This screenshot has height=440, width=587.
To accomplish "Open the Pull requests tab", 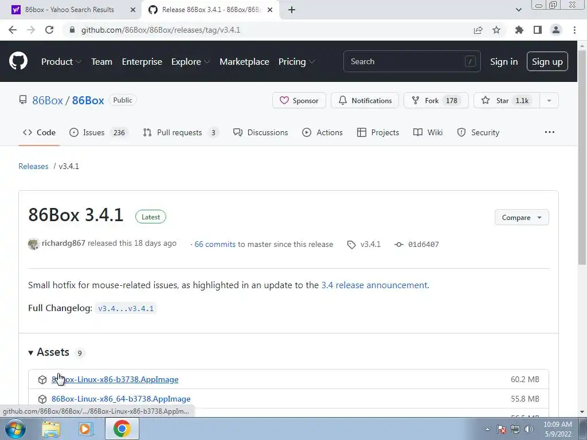I will click(x=181, y=132).
